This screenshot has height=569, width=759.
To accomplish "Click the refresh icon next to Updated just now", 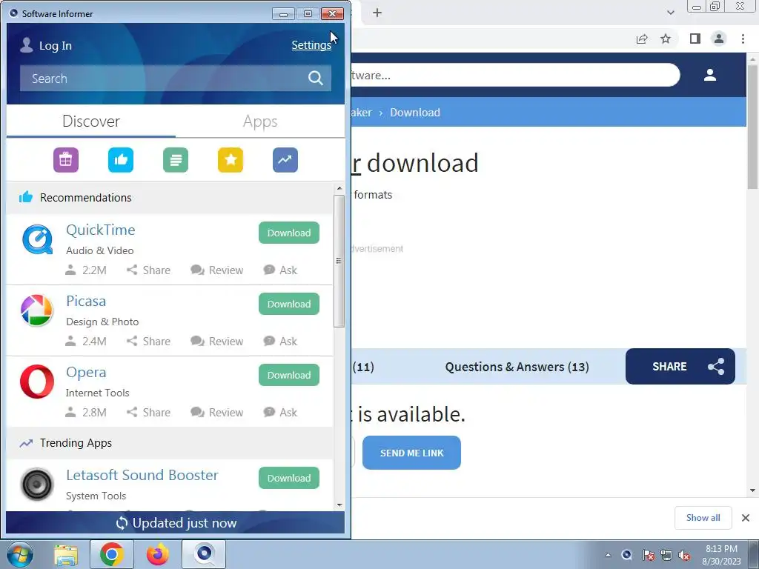I will click(x=122, y=523).
